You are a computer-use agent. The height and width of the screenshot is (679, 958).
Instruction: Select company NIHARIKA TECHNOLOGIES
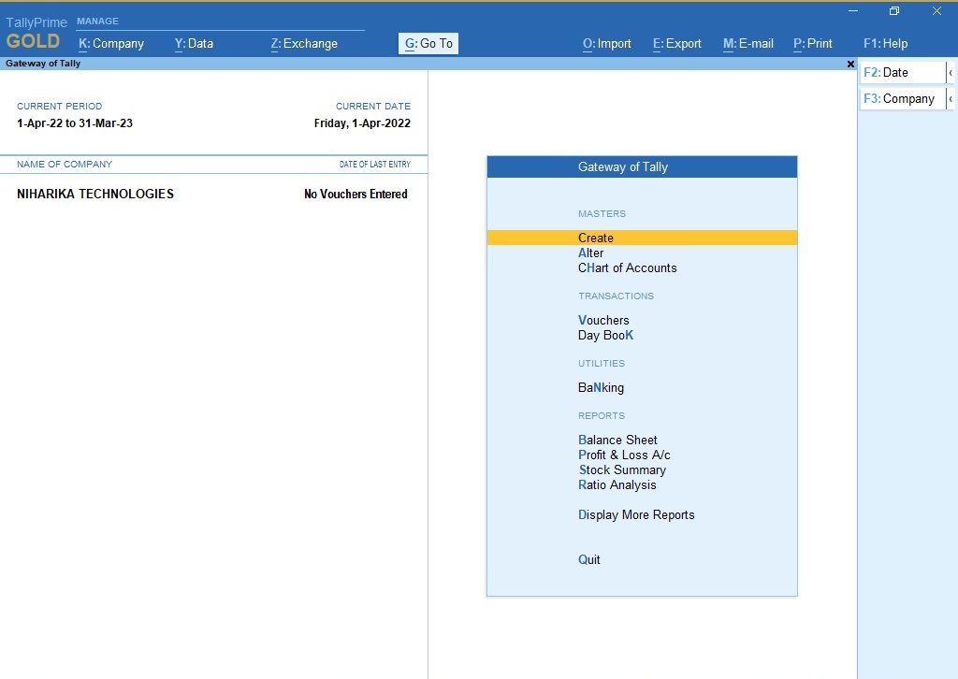(x=95, y=194)
